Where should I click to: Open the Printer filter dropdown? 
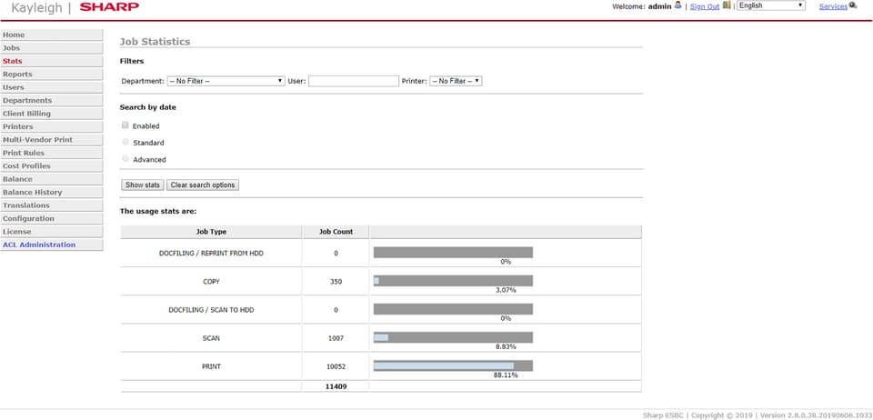(x=455, y=81)
